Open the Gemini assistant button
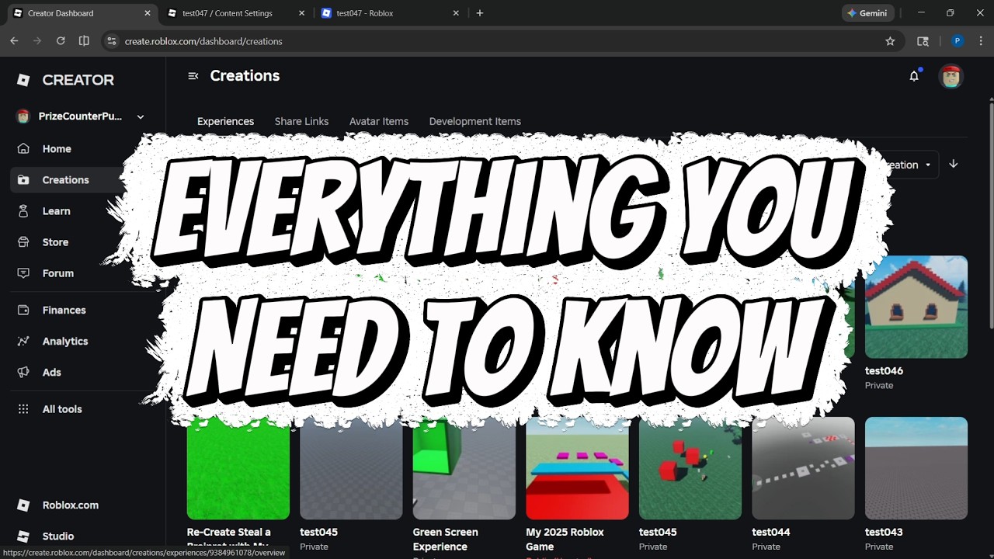The width and height of the screenshot is (994, 559). (867, 13)
